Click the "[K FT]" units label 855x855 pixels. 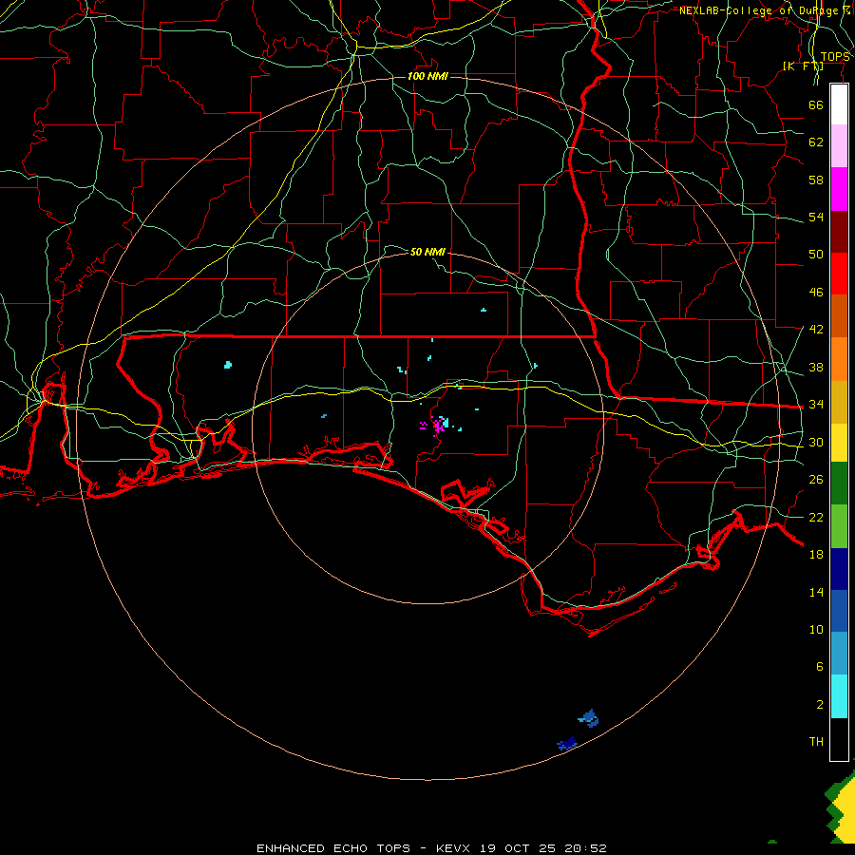click(803, 66)
